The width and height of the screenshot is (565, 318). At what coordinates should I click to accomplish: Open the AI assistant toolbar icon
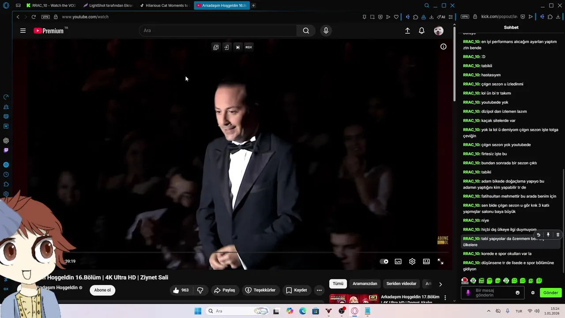click(x=441, y=17)
